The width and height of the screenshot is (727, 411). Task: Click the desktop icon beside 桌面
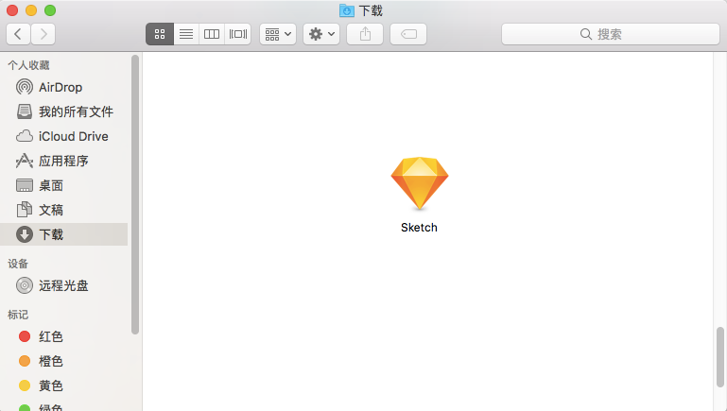click(x=25, y=185)
